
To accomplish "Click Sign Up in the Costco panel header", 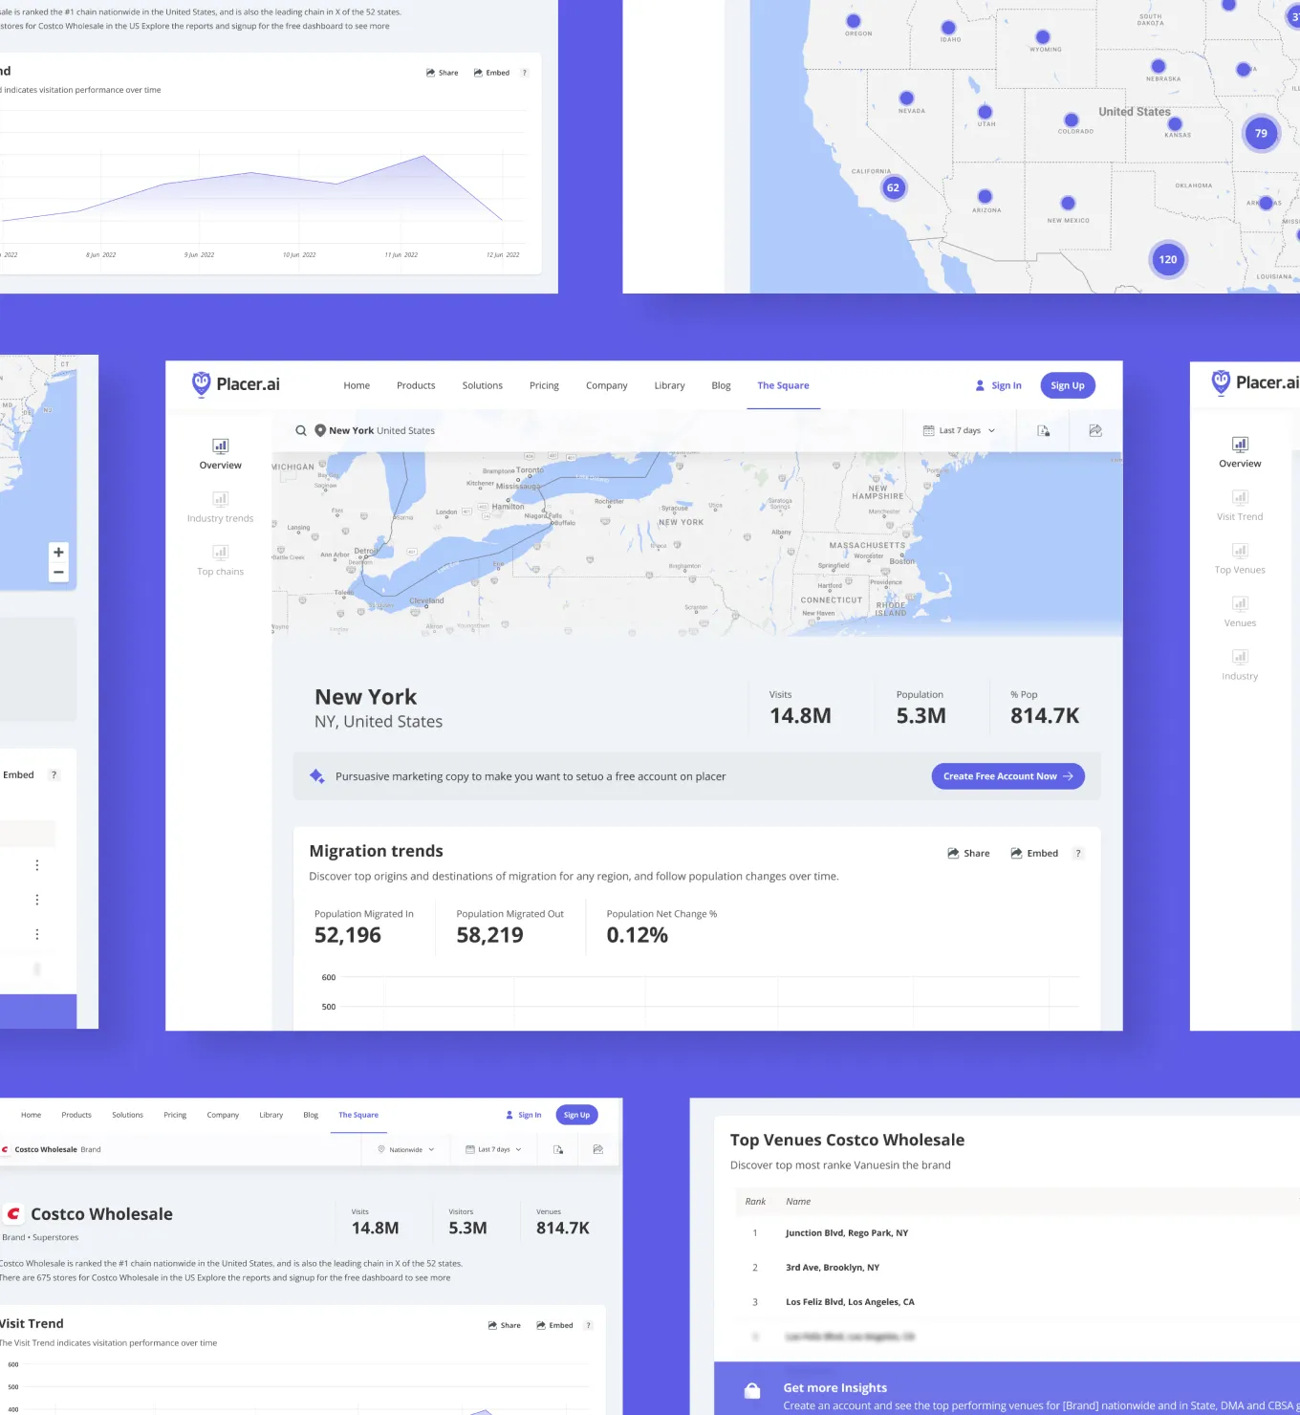I will pos(576,1115).
